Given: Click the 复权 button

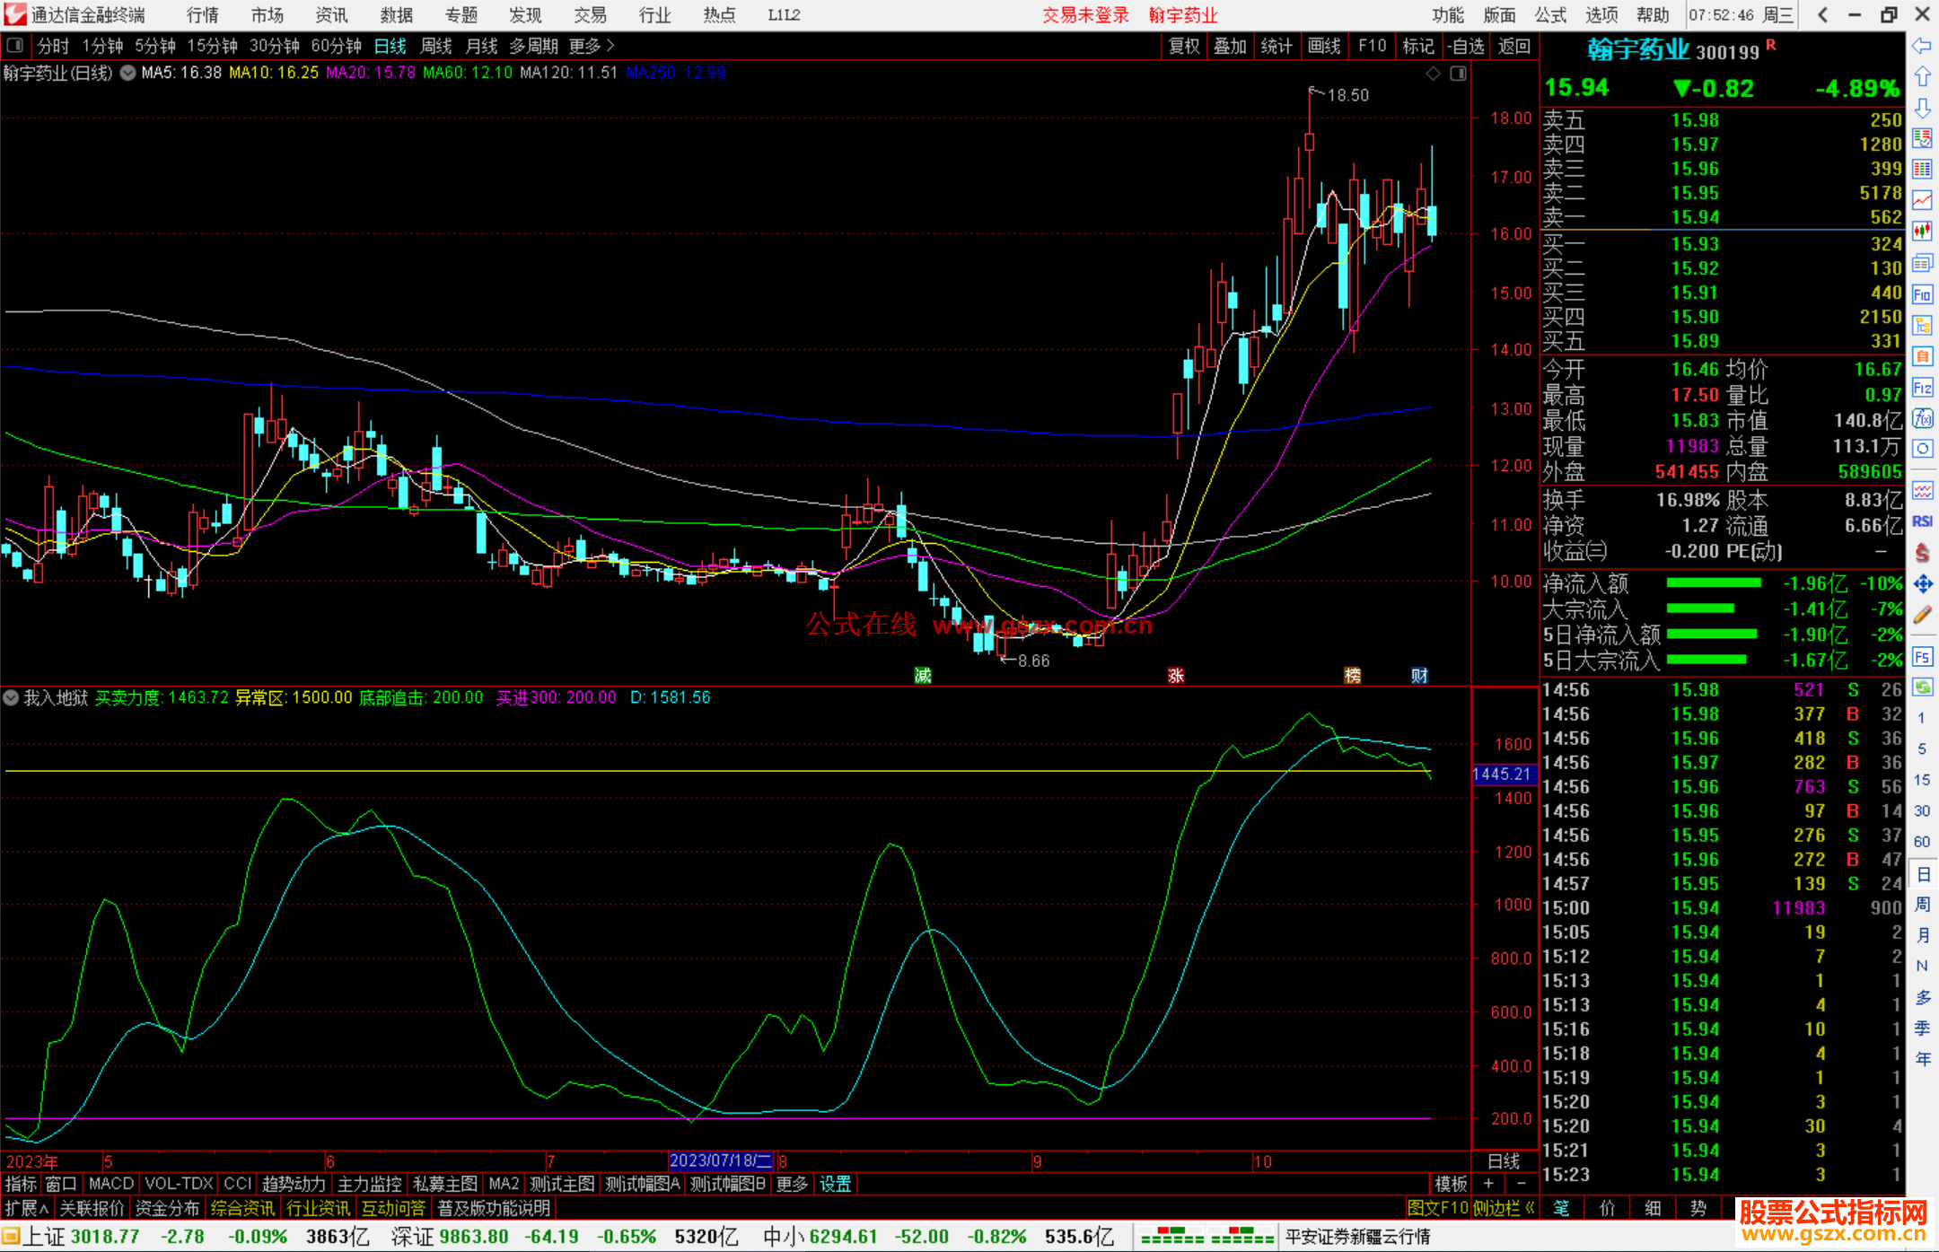Looking at the screenshot, I should click(1183, 46).
